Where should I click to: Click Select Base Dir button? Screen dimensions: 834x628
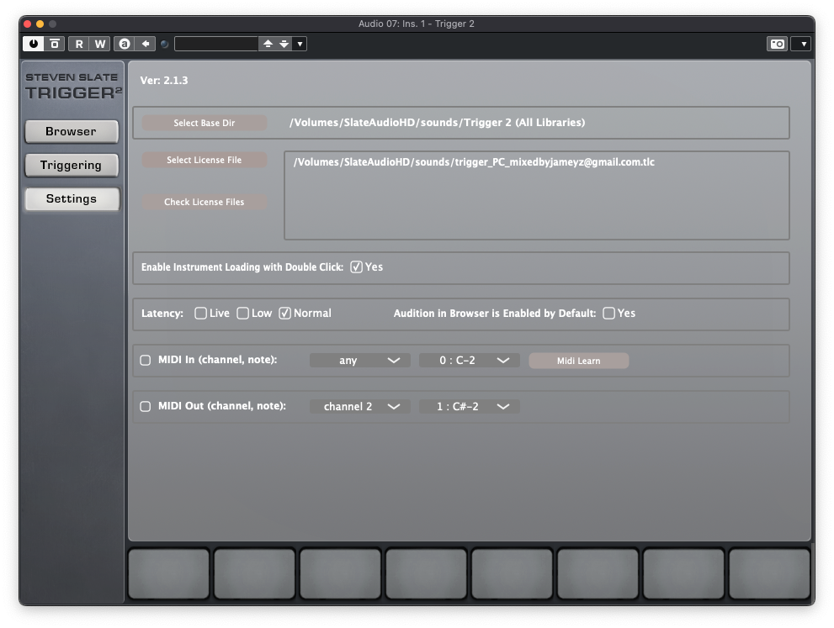pyautogui.click(x=205, y=123)
